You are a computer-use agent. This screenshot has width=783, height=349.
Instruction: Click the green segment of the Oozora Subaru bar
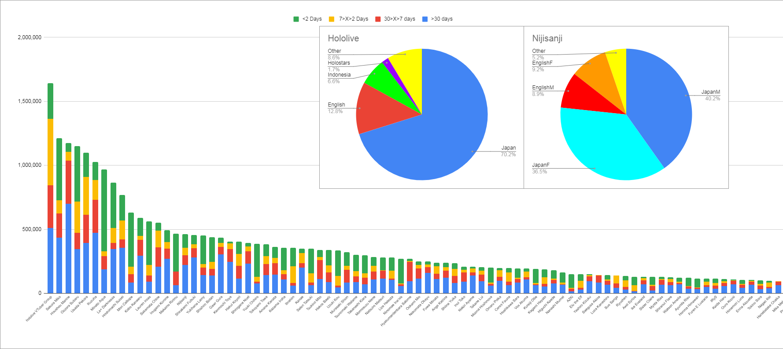(x=77, y=174)
